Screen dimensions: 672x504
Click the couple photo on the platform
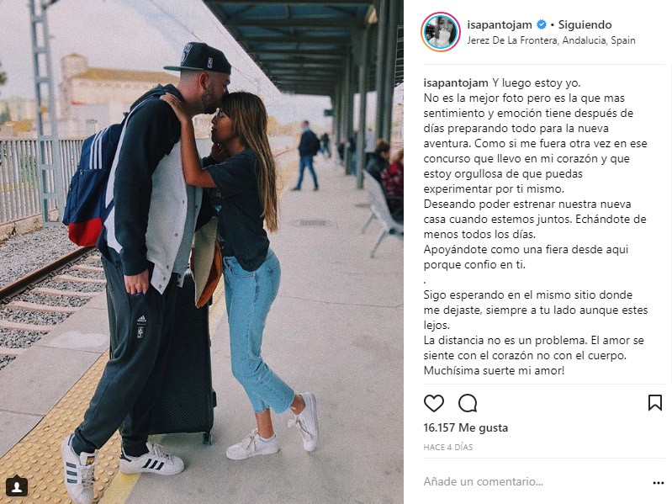[201, 252]
